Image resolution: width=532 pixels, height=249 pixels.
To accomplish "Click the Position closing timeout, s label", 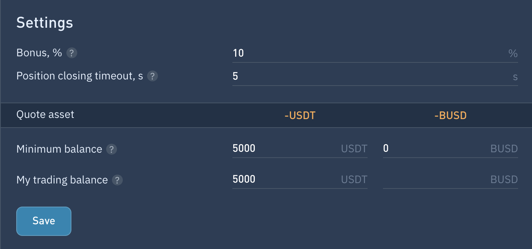I will (x=80, y=76).
